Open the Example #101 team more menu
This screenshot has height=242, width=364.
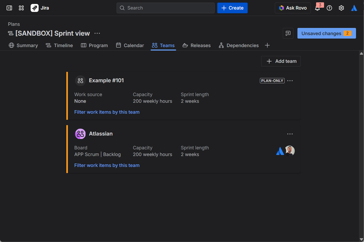coord(290,81)
